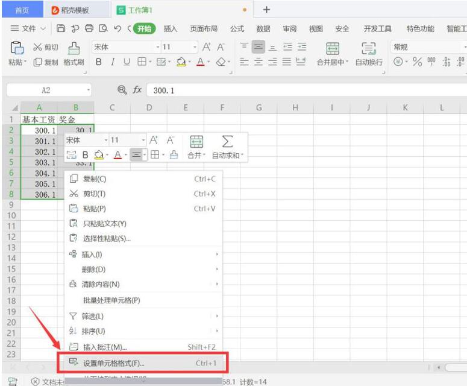Open Print Preview from quick toolbar
The image size is (467, 386).
(103, 28)
